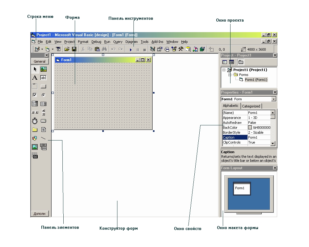The width and height of the screenshot is (309, 247).
Task: Select the ListBox control tool
Action: coord(43,104)
